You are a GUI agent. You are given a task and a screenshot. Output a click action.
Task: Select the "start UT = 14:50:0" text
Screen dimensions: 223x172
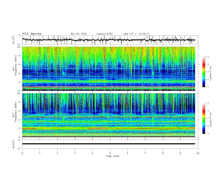136,34
